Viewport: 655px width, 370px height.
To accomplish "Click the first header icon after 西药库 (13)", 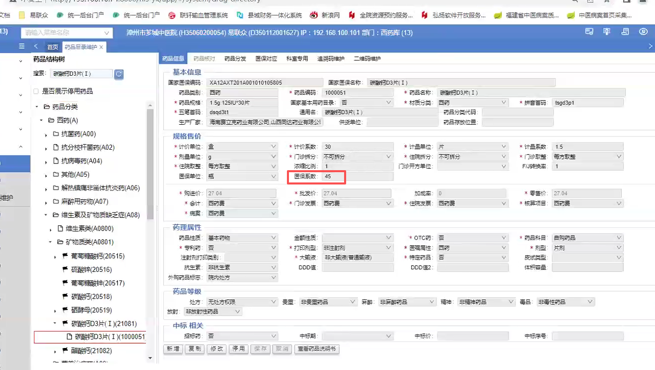I will tap(590, 32).
